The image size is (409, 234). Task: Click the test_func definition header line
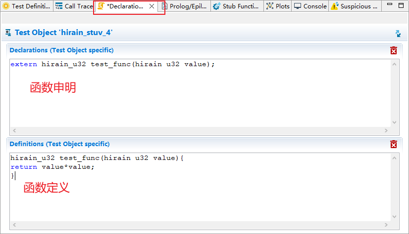click(97, 158)
